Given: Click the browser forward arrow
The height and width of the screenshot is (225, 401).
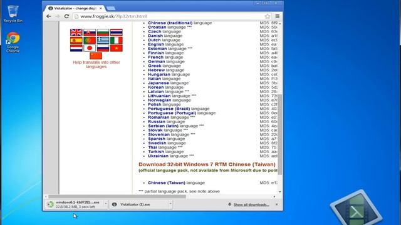Looking at the screenshot, I should pyautogui.click(x=58, y=16).
